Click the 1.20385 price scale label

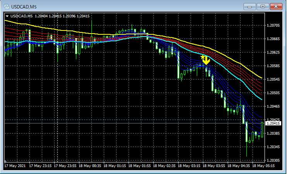pos(273,133)
